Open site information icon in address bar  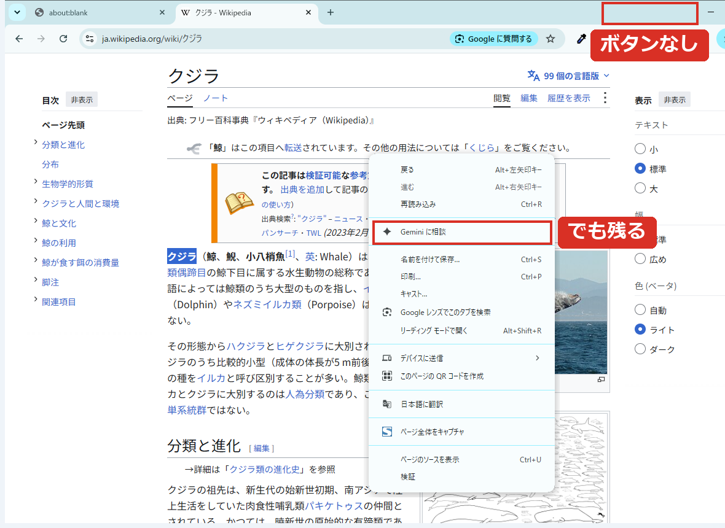point(90,39)
